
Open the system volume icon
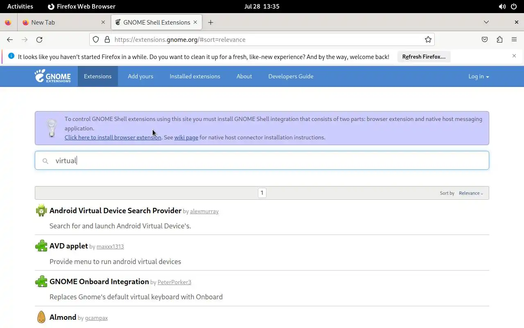[x=502, y=7]
